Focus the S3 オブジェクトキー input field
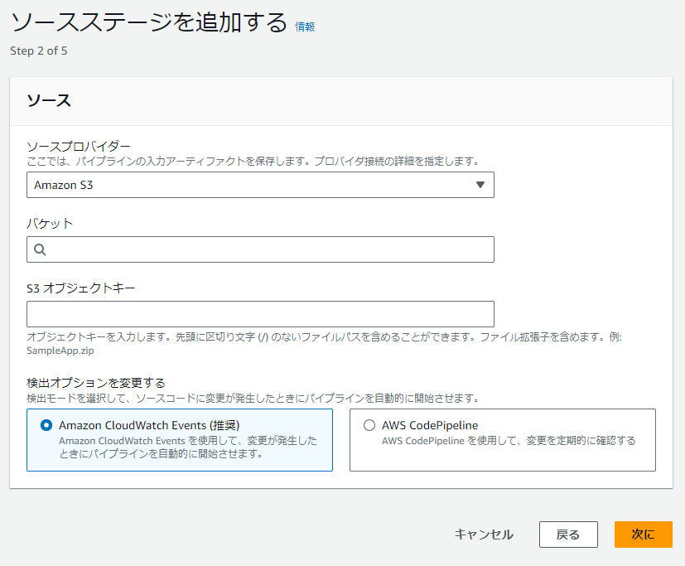This screenshot has width=685, height=566. (x=260, y=314)
